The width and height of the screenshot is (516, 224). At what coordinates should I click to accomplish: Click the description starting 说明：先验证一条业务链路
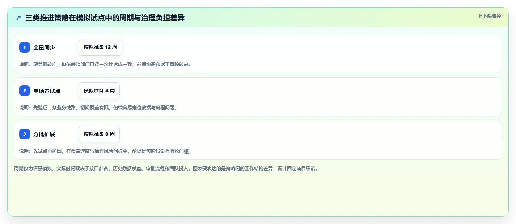click(x=98, y=108)
